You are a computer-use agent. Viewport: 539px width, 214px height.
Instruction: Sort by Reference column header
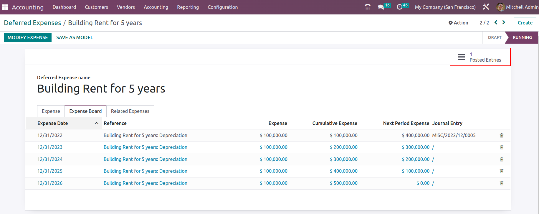click(x=115, y=123)
